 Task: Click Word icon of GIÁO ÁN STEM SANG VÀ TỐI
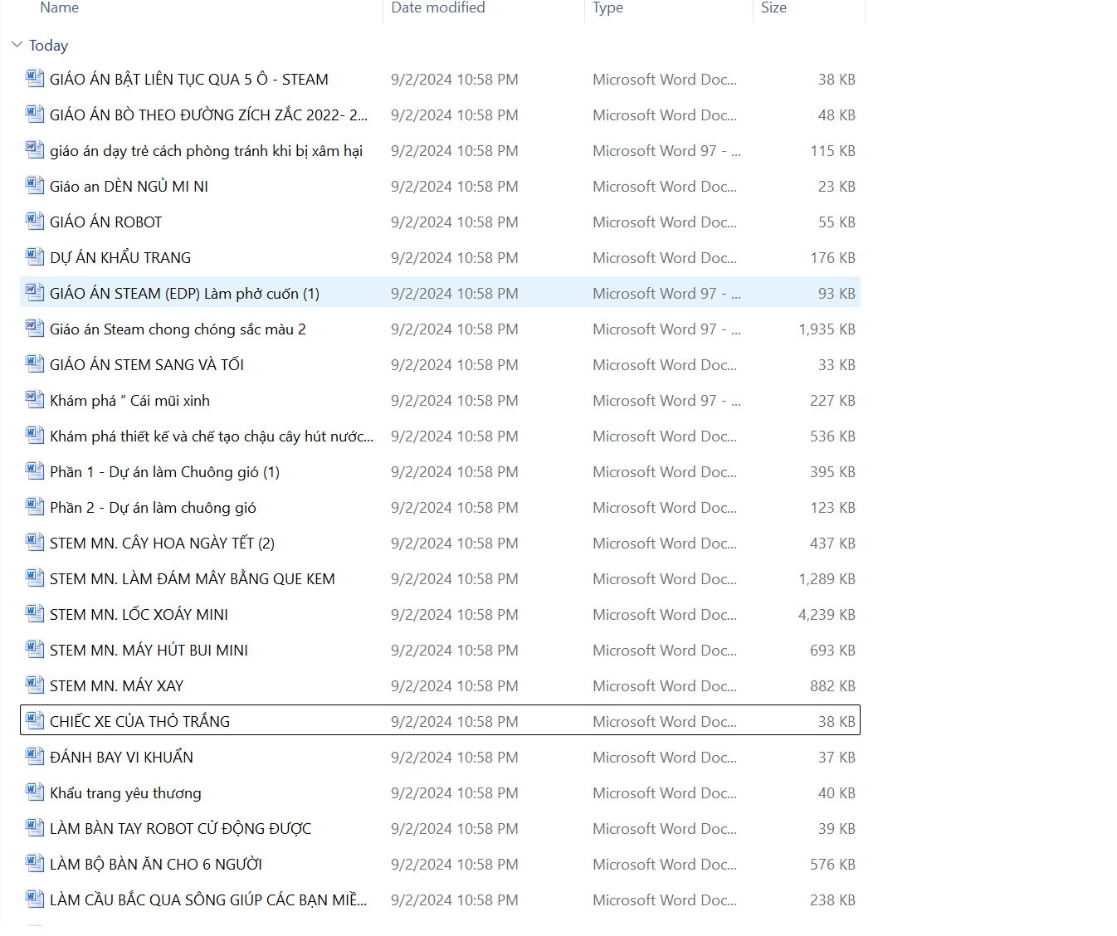(35, 364)
